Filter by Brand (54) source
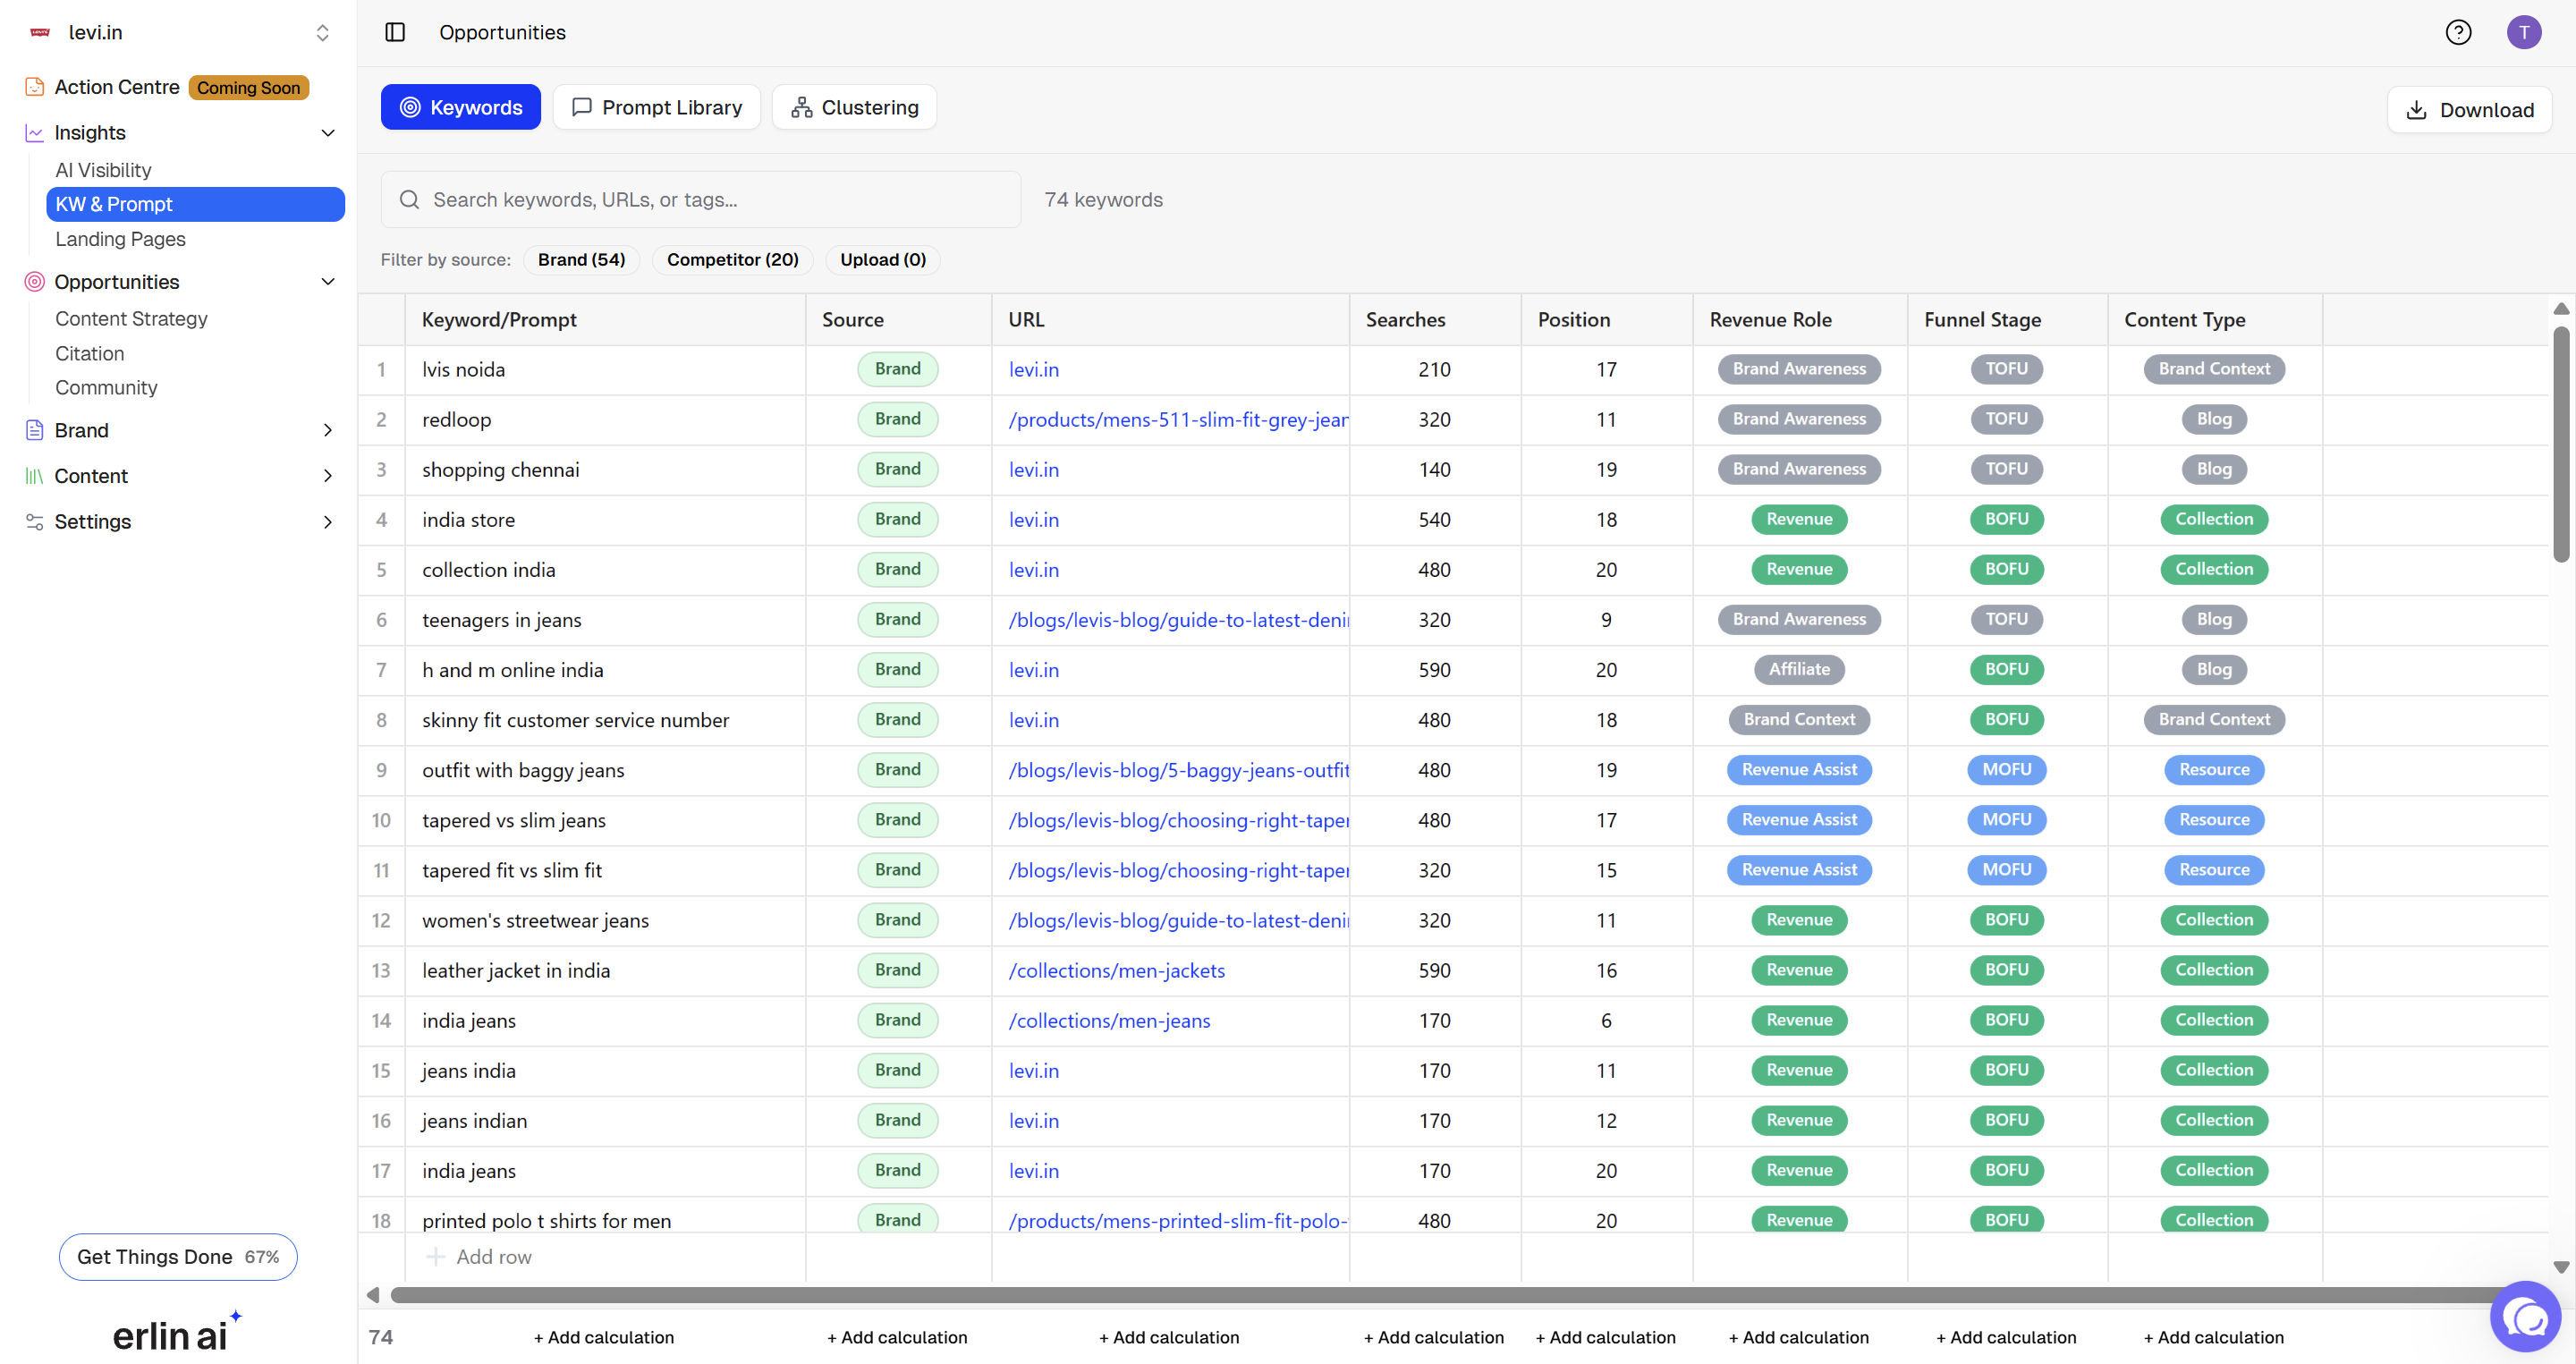Image resolution: width=2576 pixels, height=1364 pixels. [581, 260]
